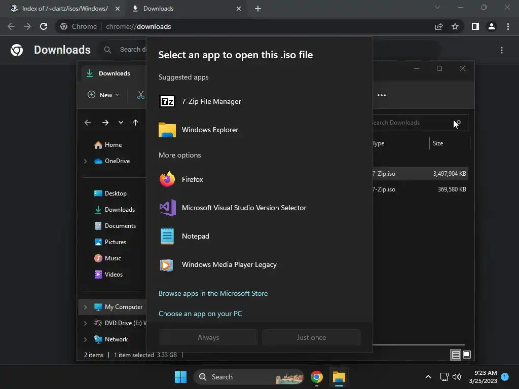Select OneDrive in Explorer sidebar
Image resolution: width=519 pixels, height=389 pixels.
112,161
